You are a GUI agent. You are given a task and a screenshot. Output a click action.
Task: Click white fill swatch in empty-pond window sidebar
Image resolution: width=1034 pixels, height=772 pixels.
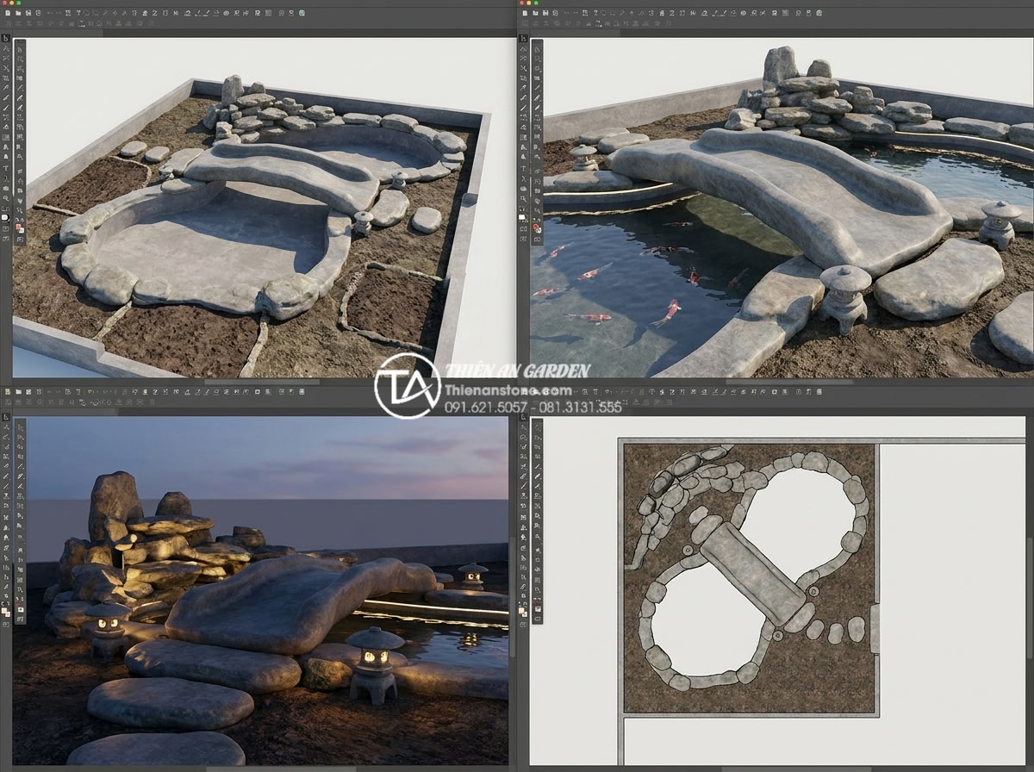5,217
